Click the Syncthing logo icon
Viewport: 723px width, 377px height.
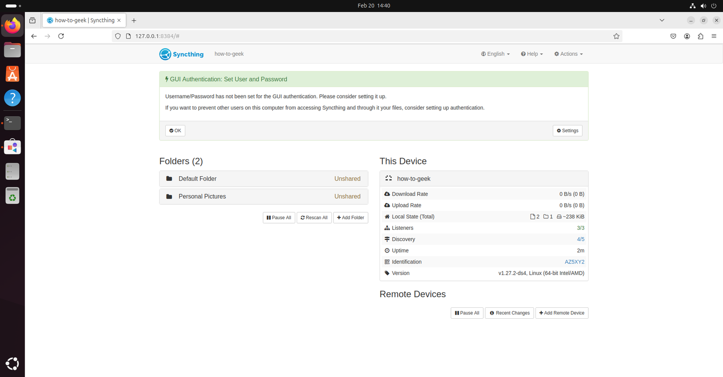pyautogui.click(x=165, y=54)
